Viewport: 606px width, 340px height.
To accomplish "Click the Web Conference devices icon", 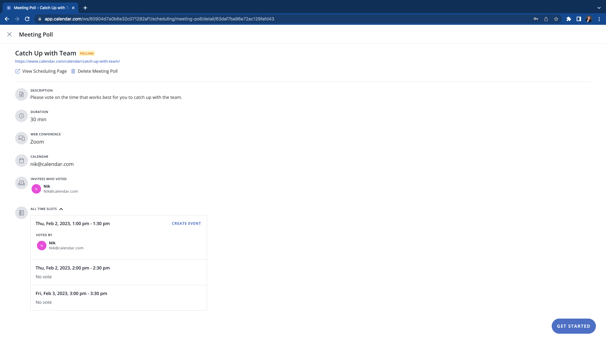I will point(21,138).
